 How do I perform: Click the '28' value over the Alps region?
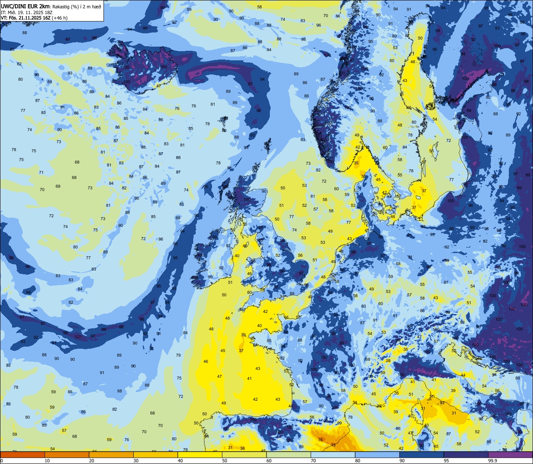point(388,360)
